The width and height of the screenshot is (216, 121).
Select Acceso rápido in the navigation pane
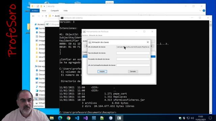point(40,24)
